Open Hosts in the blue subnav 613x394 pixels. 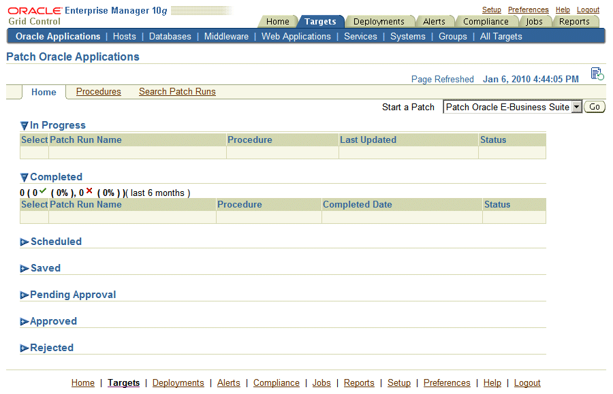[125, 36]
